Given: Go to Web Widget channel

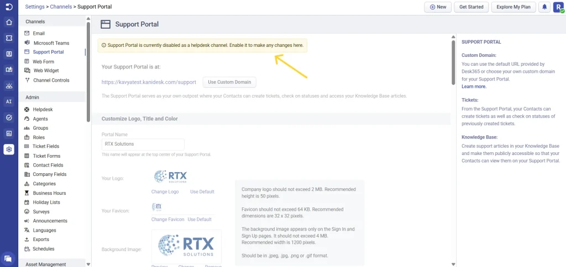Looking at the screenshot, I should [x=45, y=71].
